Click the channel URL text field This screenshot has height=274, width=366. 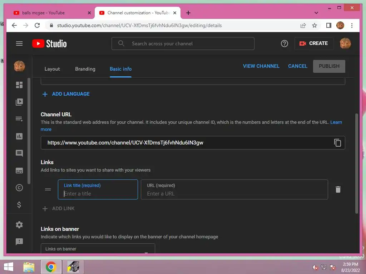(x=193, y=143)
